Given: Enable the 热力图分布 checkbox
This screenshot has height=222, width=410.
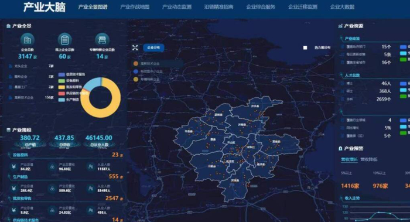Looking at the screenshot, I should [305, 47].
